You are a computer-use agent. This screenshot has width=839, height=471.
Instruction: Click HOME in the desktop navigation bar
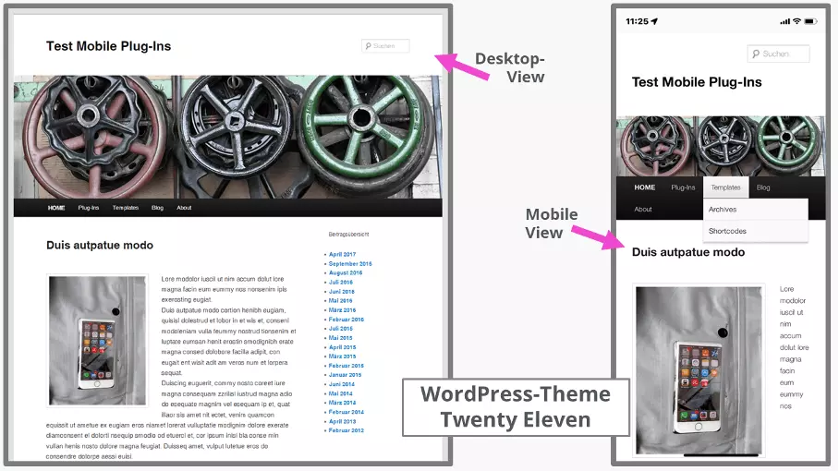click(56, 208)
